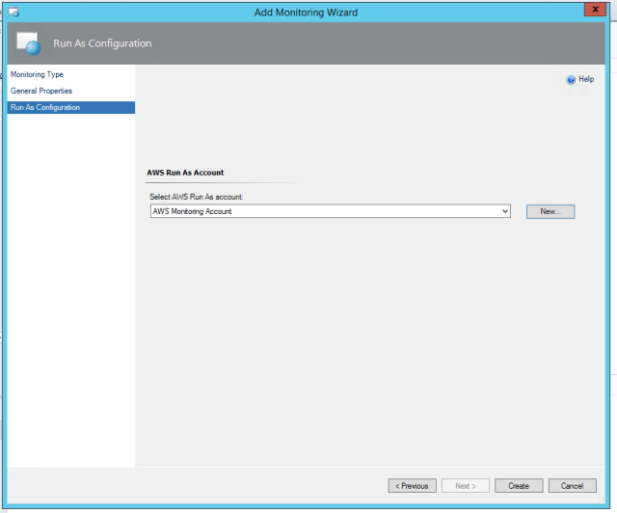Click the Run As Configuration header icon

(28, 43)
